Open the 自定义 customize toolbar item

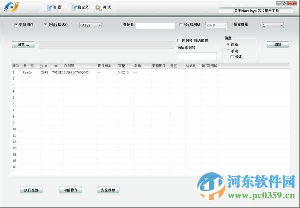[x=80, y=7]
